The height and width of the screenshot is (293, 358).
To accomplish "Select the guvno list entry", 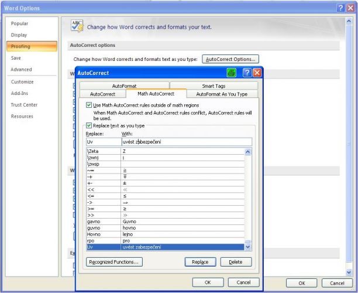I will [x=166, y=228].
